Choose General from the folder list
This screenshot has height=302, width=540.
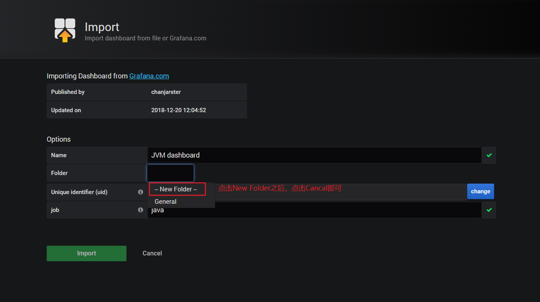165,202
